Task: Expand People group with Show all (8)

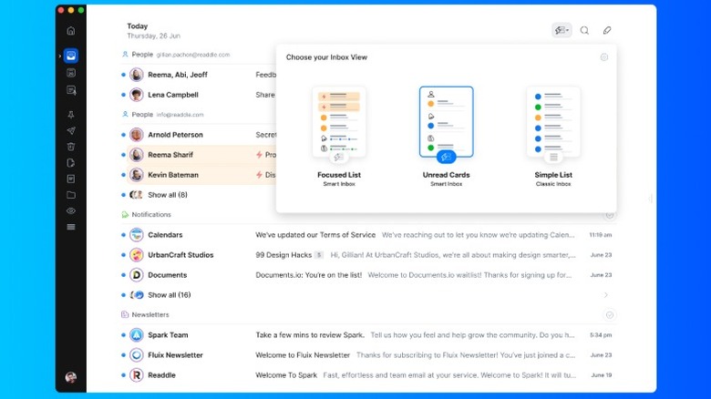Action: 168,195
